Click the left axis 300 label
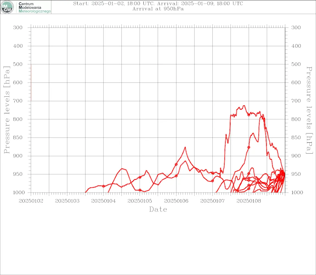 [18, 28]
